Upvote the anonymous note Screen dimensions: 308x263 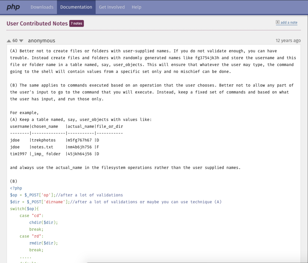click(x=9, y=41)
